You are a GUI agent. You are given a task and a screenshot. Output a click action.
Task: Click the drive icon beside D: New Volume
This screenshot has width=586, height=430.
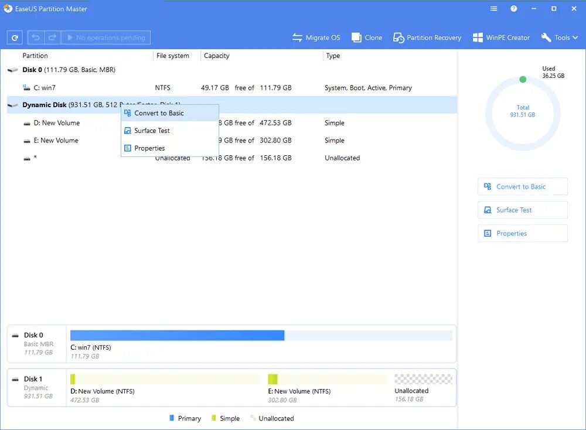tap(27, 123)
